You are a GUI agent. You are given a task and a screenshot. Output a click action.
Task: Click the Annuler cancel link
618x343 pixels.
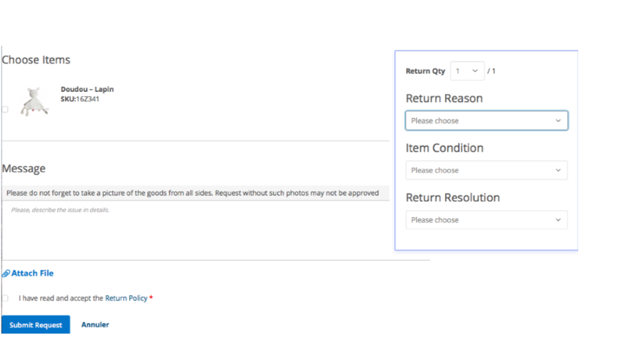click(95, 324)
